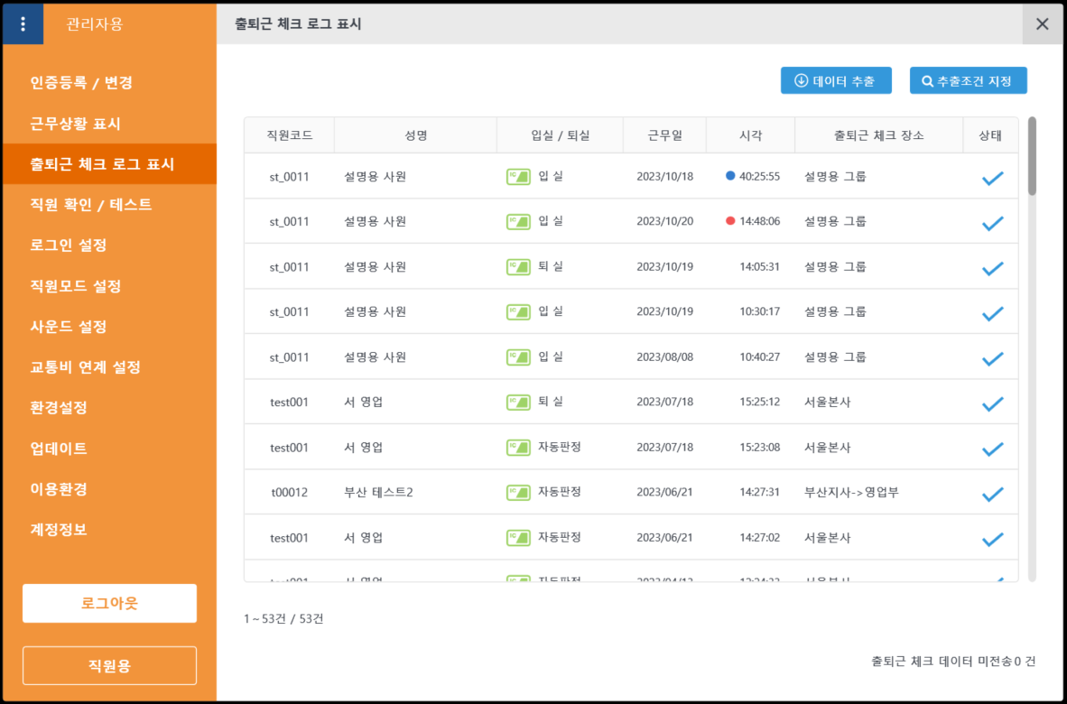Click status checkmark for 부산 테스트2 row
Viewport: 1067px width, 704px height.
pos(992,494)
